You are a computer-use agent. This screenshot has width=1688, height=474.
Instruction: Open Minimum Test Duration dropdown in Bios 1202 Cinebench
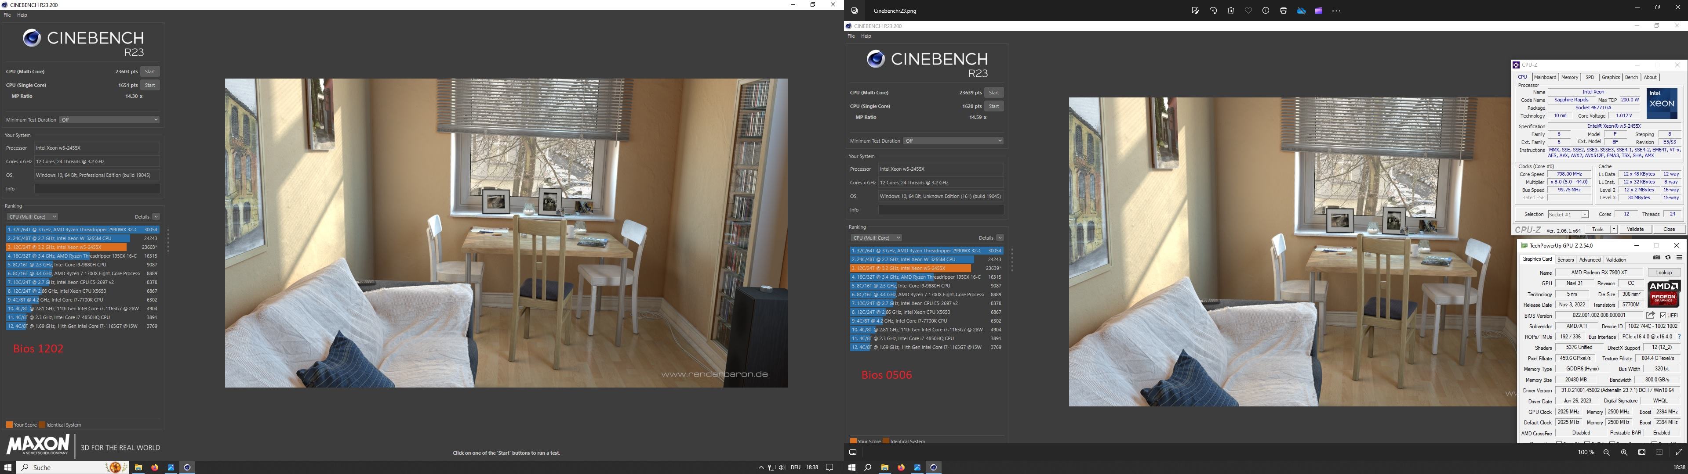point(109,120)
